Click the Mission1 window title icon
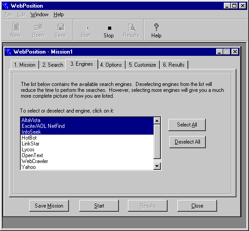Image resolution: width=249 pixels, height=231 pixels. [x=8, y=52]
